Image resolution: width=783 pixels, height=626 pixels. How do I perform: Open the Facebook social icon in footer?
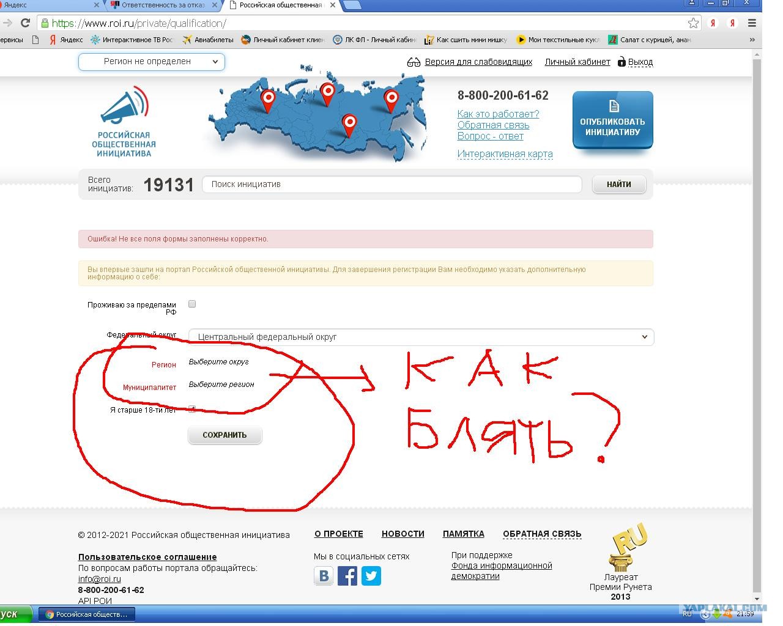(347, 576)
